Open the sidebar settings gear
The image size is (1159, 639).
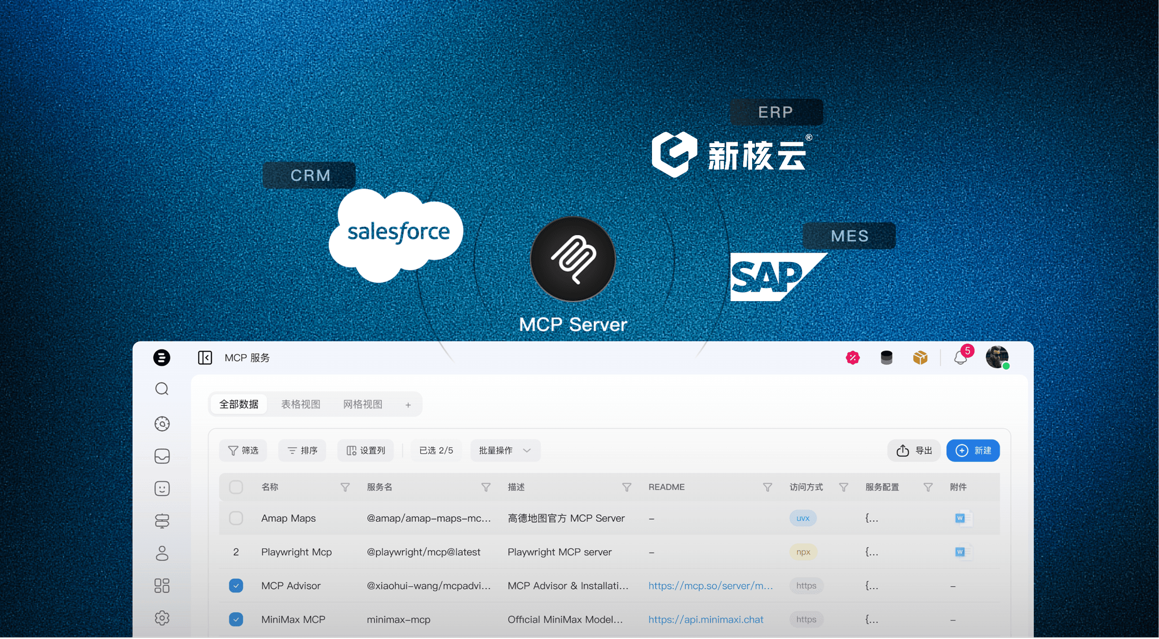point(162,618)
